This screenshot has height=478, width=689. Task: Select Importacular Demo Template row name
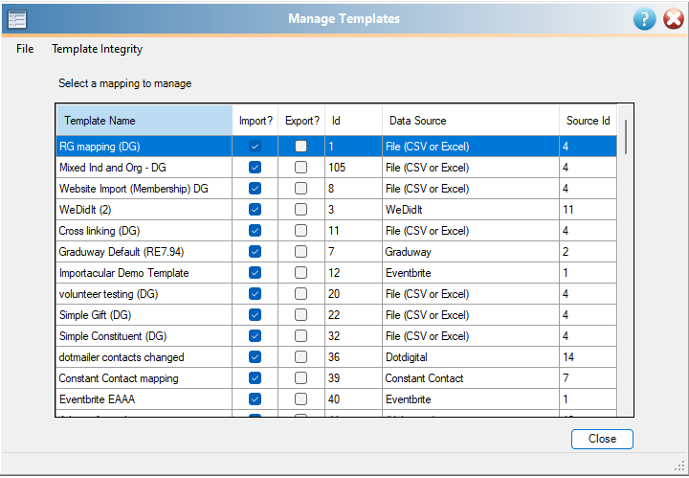coord(144,273)
